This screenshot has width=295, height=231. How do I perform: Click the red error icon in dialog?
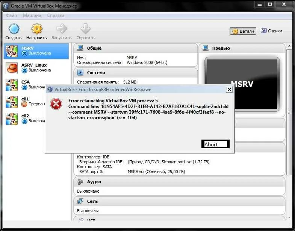(56, 104)
